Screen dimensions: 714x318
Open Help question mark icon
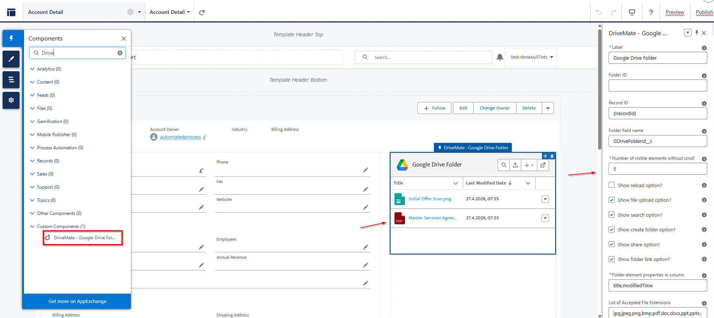coord(651,12)
